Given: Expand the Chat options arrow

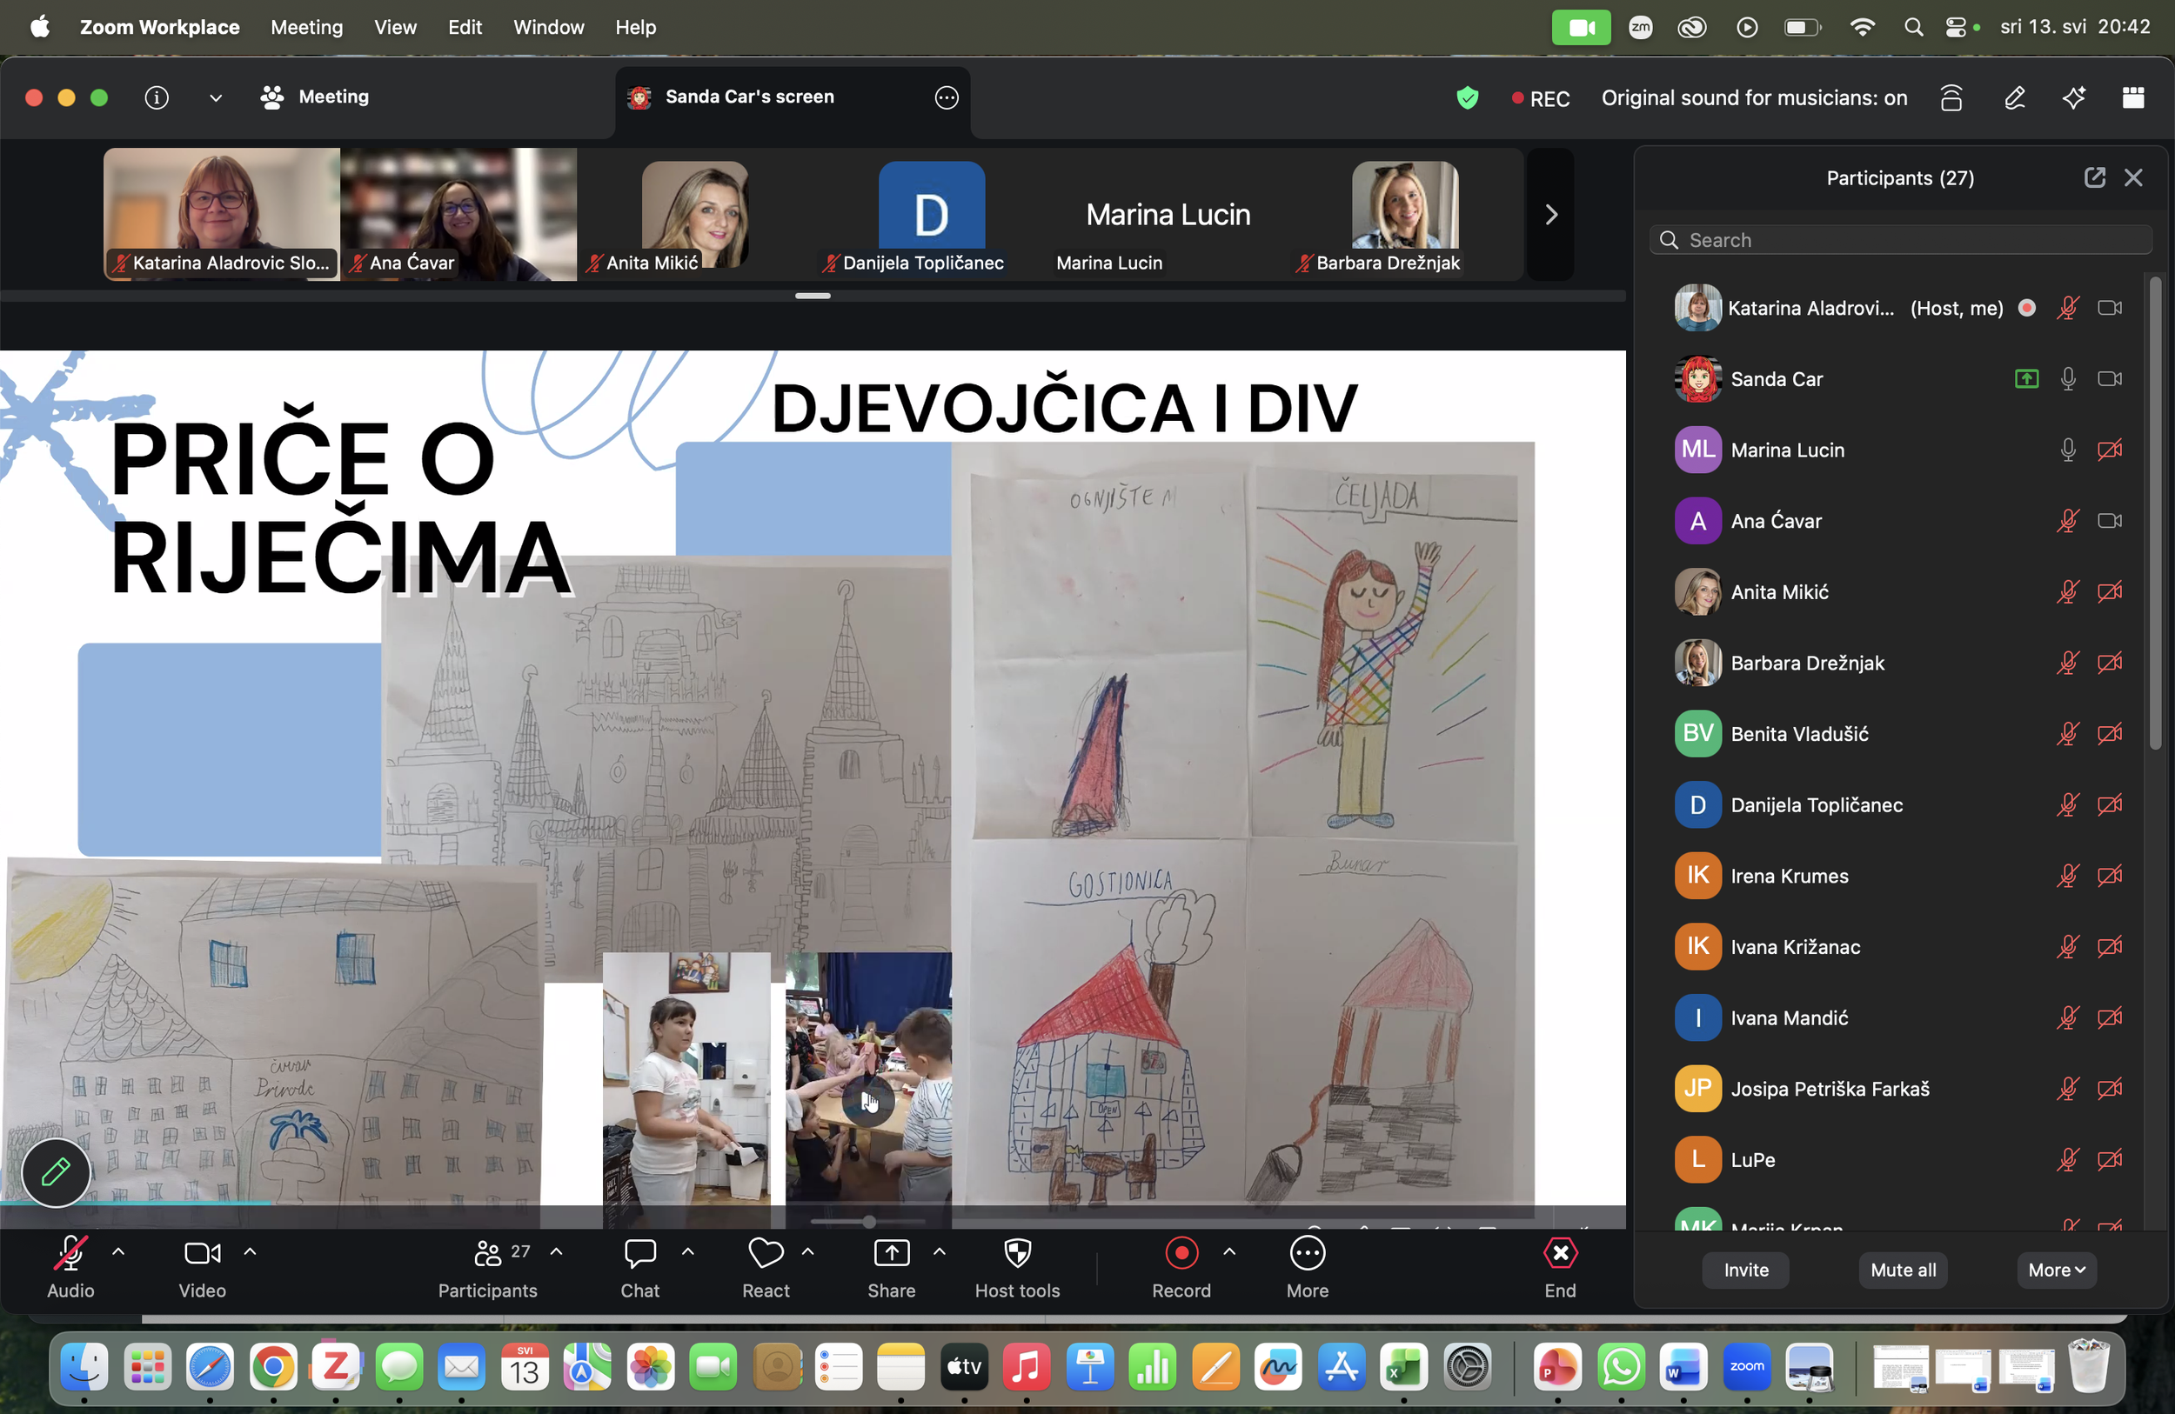Looking at the screenshot, I should [x=687, y=1251].
